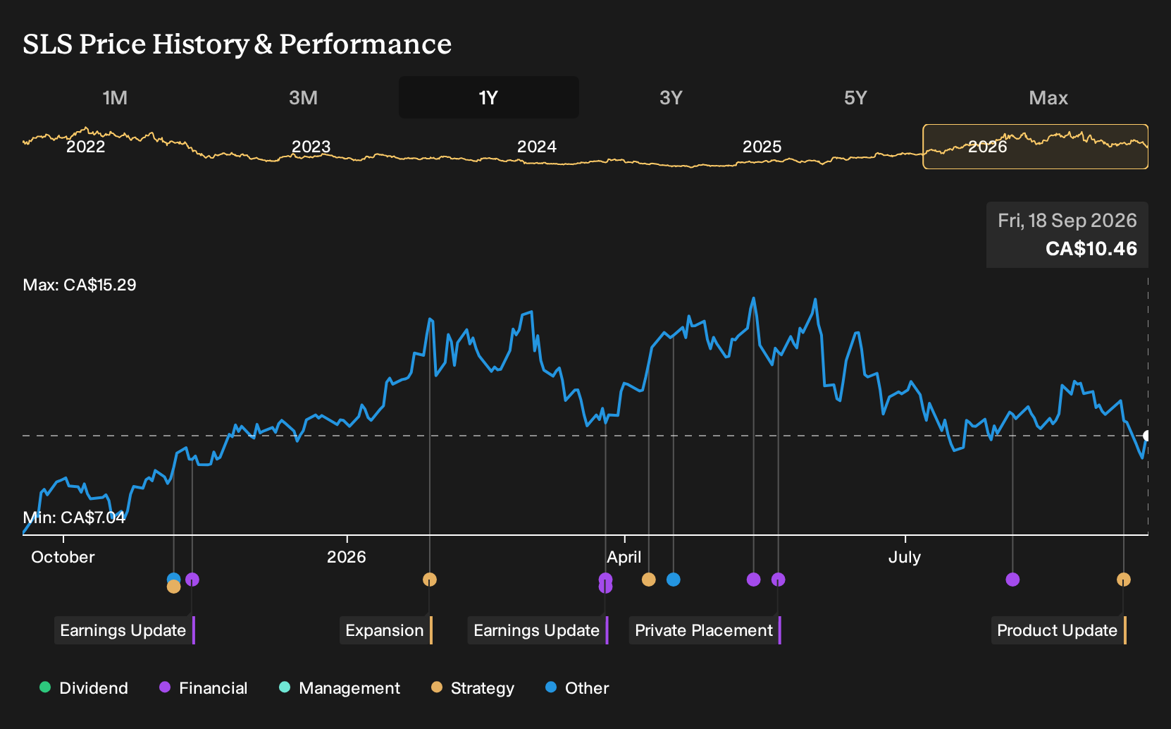Switch to the 5Y range tab
This screenshot has height=729, width=1171.
click(855, 97)
